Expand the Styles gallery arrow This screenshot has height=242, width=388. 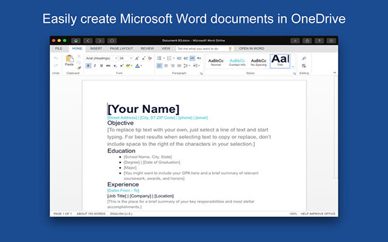point(293,66)
